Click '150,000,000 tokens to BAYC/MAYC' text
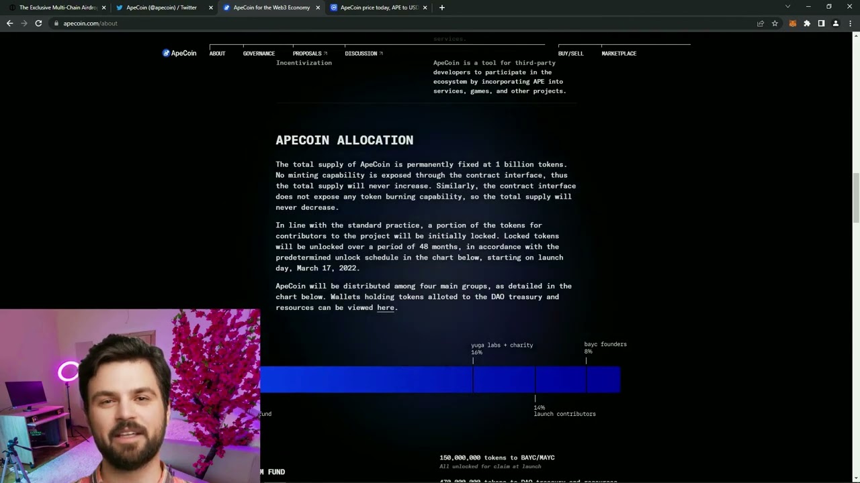 [x=497, y=458]
